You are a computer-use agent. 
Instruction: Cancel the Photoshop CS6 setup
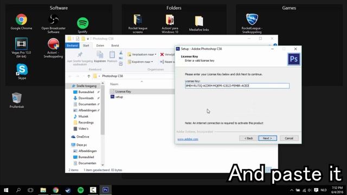click(289, 138)
